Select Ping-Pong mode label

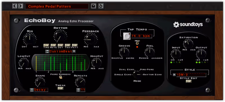point(147,69)
